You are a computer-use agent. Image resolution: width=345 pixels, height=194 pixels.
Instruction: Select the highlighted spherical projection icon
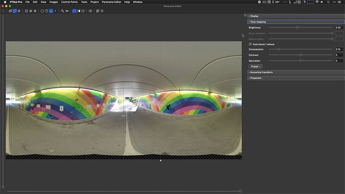click(51, 11)
